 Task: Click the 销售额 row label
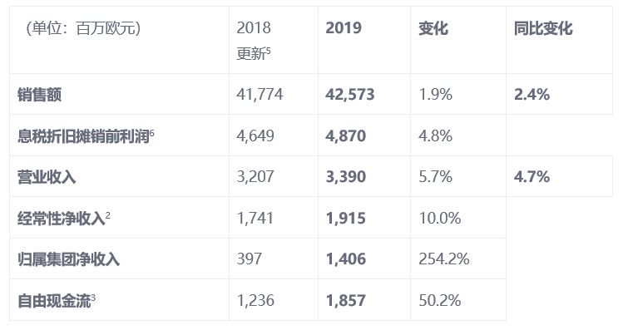(39, 95)
